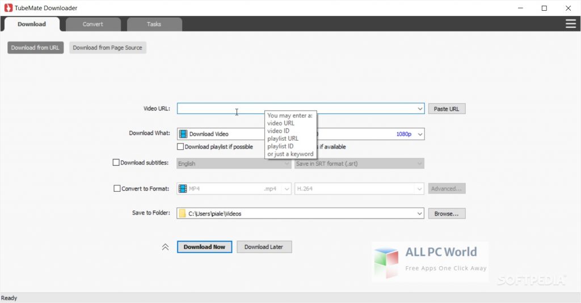The image size is (581, 303).
Task: Expand the Save to Folder path dropdown
Action: (419, 213)
